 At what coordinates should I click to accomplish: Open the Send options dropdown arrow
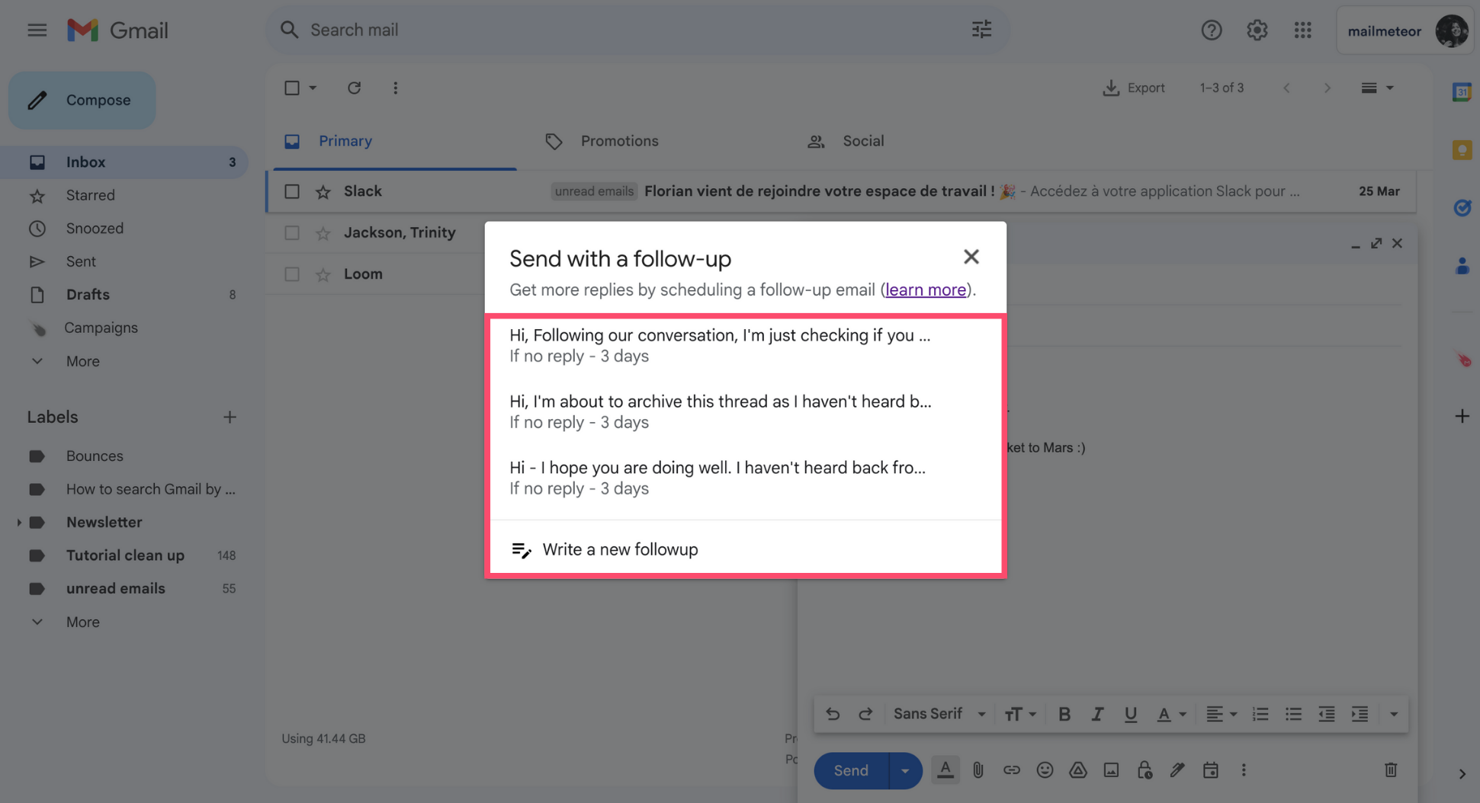[905, 770]
